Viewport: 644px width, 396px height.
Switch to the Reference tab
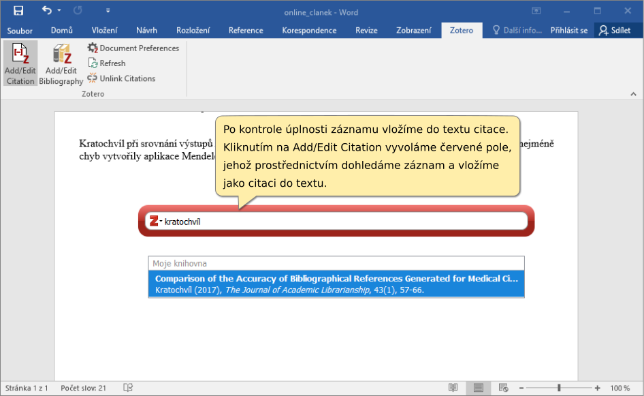tap(246, 31)
